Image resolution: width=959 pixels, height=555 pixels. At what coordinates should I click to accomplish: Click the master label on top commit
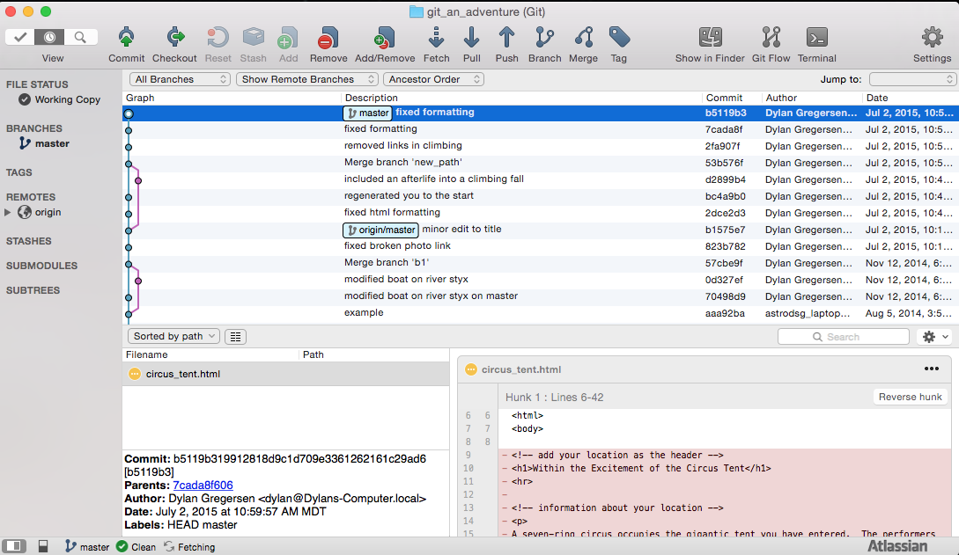367,113
